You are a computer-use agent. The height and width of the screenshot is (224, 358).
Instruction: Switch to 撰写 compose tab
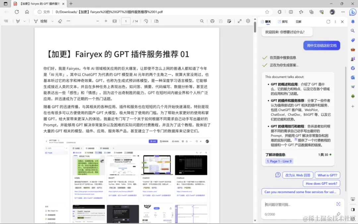coord(283,22)
